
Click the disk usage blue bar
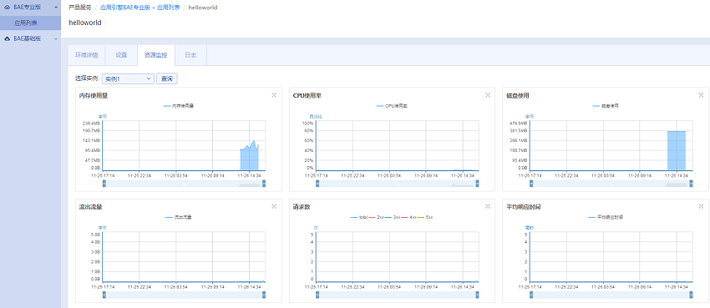click(677, 150)
